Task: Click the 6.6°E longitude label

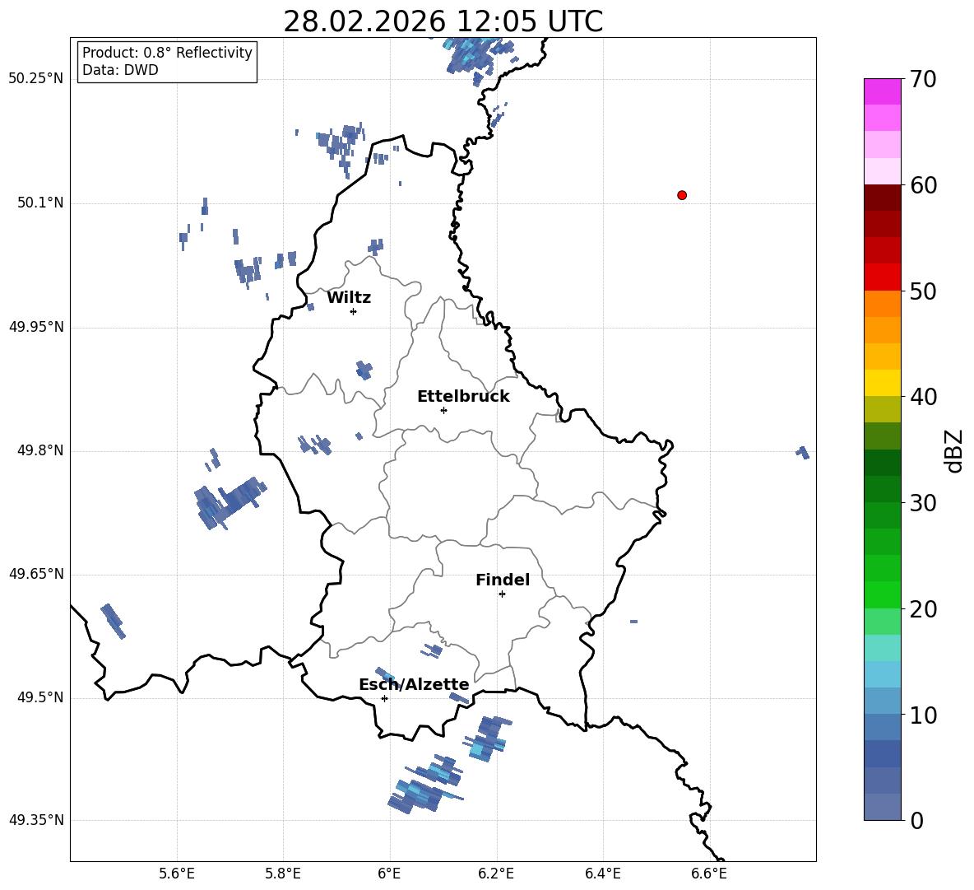Action: coord(709,874)
